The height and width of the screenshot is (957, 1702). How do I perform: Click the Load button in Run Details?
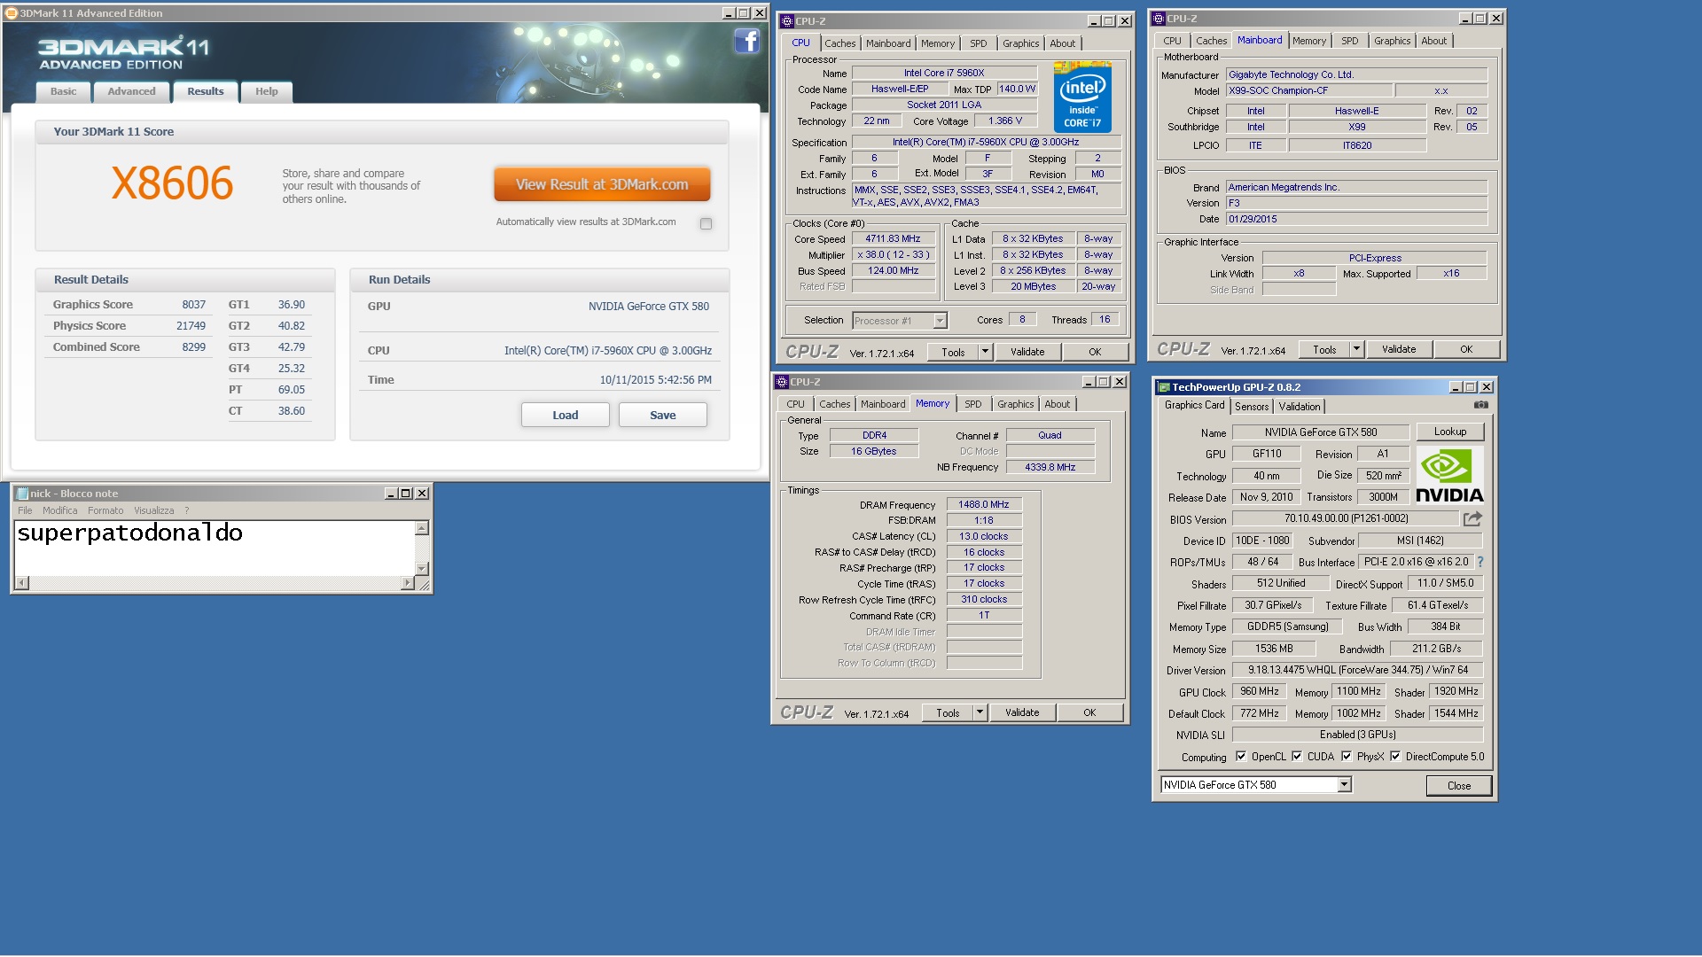(x=565, y=415)
